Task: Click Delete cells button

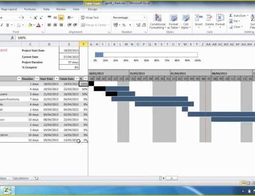Action: pyautogui.click(x=209, y=21)
